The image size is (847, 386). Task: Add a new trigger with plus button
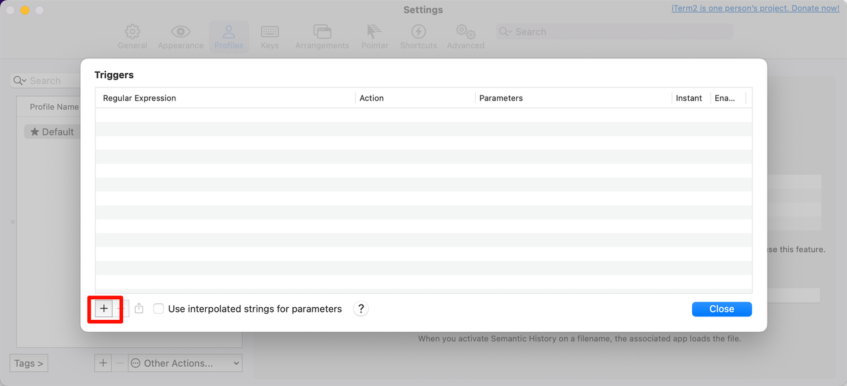104,309
